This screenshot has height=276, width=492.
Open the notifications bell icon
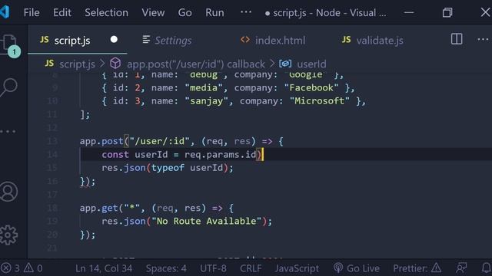(x=487, y=268)
